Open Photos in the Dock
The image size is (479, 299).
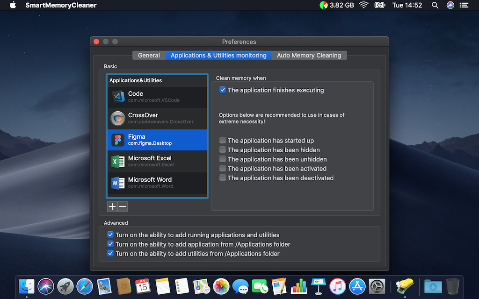221,286
